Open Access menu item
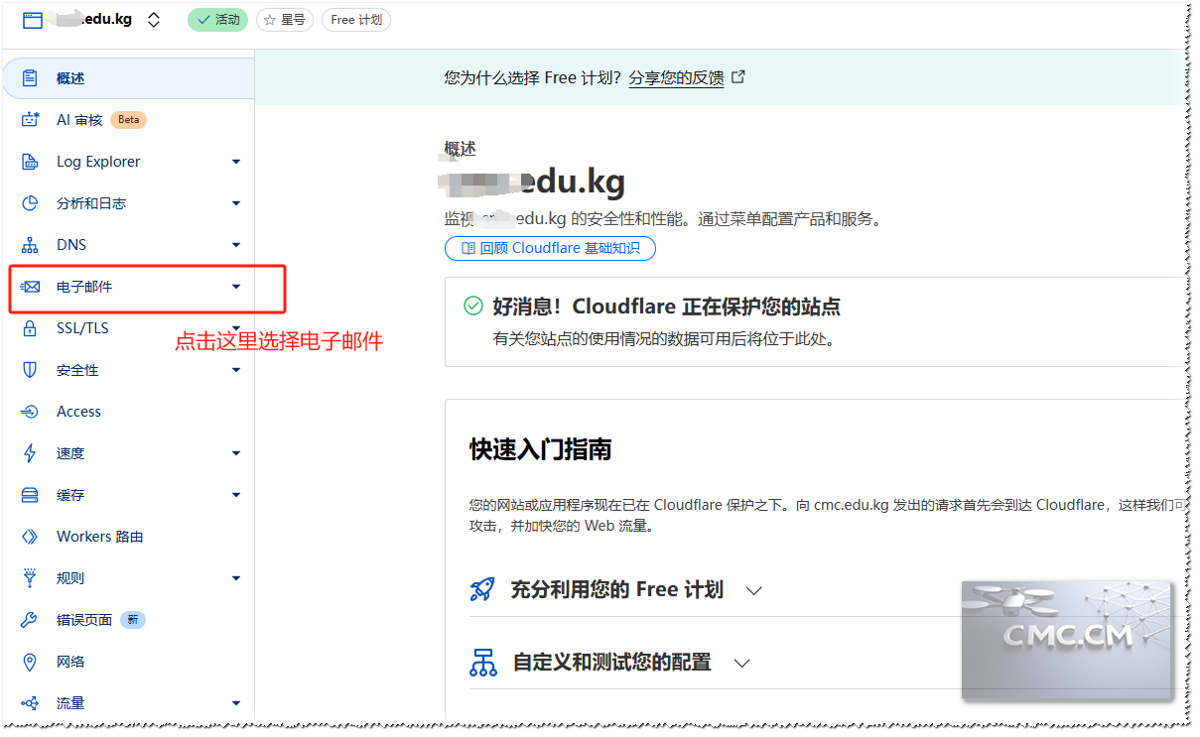This screenshot has width=1200, height=737. pos(128,412)
